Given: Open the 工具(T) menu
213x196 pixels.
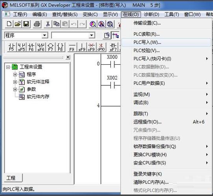Looking at the screenshot, I should (172, 15).
